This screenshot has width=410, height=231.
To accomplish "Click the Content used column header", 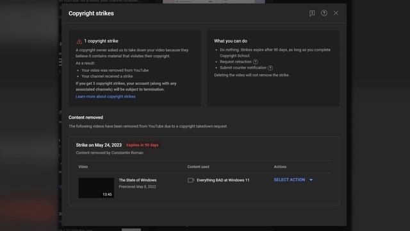I will coord(198,167).
